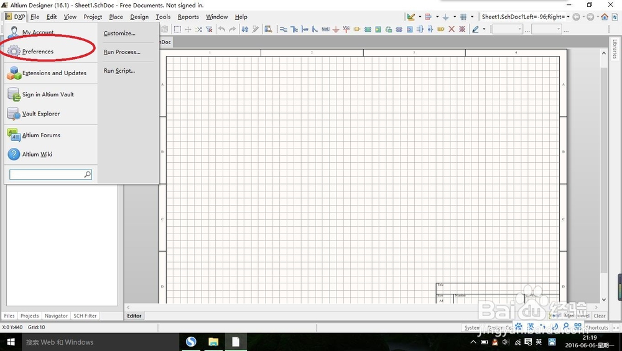Click the Shortcuts panel button
Screen dimensions: 622x351
[x=597, y=327]
